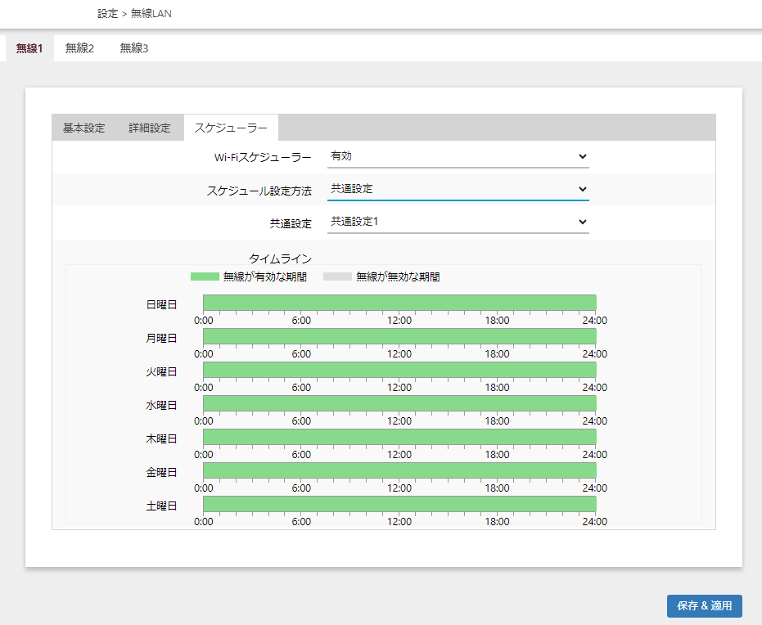Click the green 無線が有効な期間 legend swatch
The height and width of the screenshot is (625, 762).
pos(205,277)
